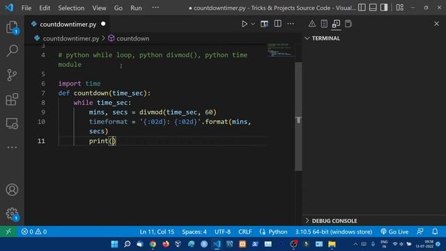446x251 pixels.
Task: Click 'def countdown(time_sec):' on line 7
Action: (104, 93)
